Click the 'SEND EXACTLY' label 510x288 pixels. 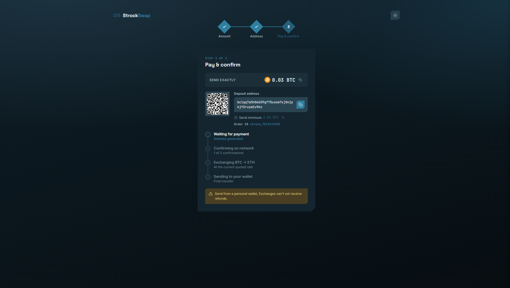(223, 80)
